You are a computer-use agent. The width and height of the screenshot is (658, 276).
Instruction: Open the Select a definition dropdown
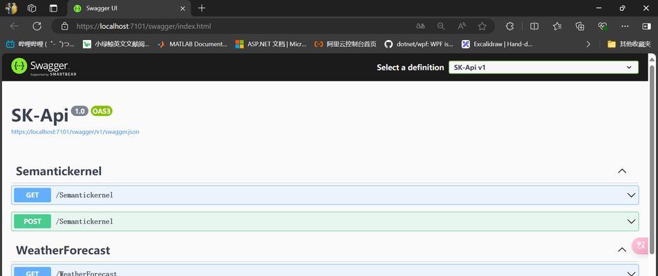(543, 67)
